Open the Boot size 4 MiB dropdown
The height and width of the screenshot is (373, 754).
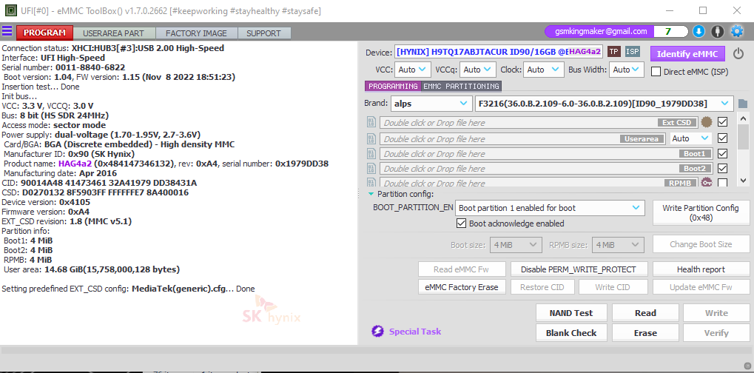[x=516, y=245]
